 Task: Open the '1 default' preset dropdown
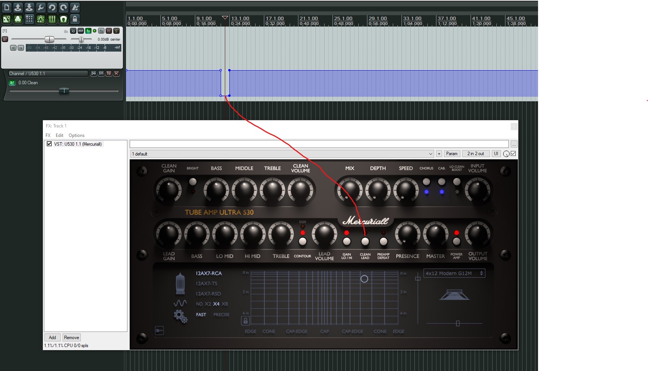pos(282,154)
